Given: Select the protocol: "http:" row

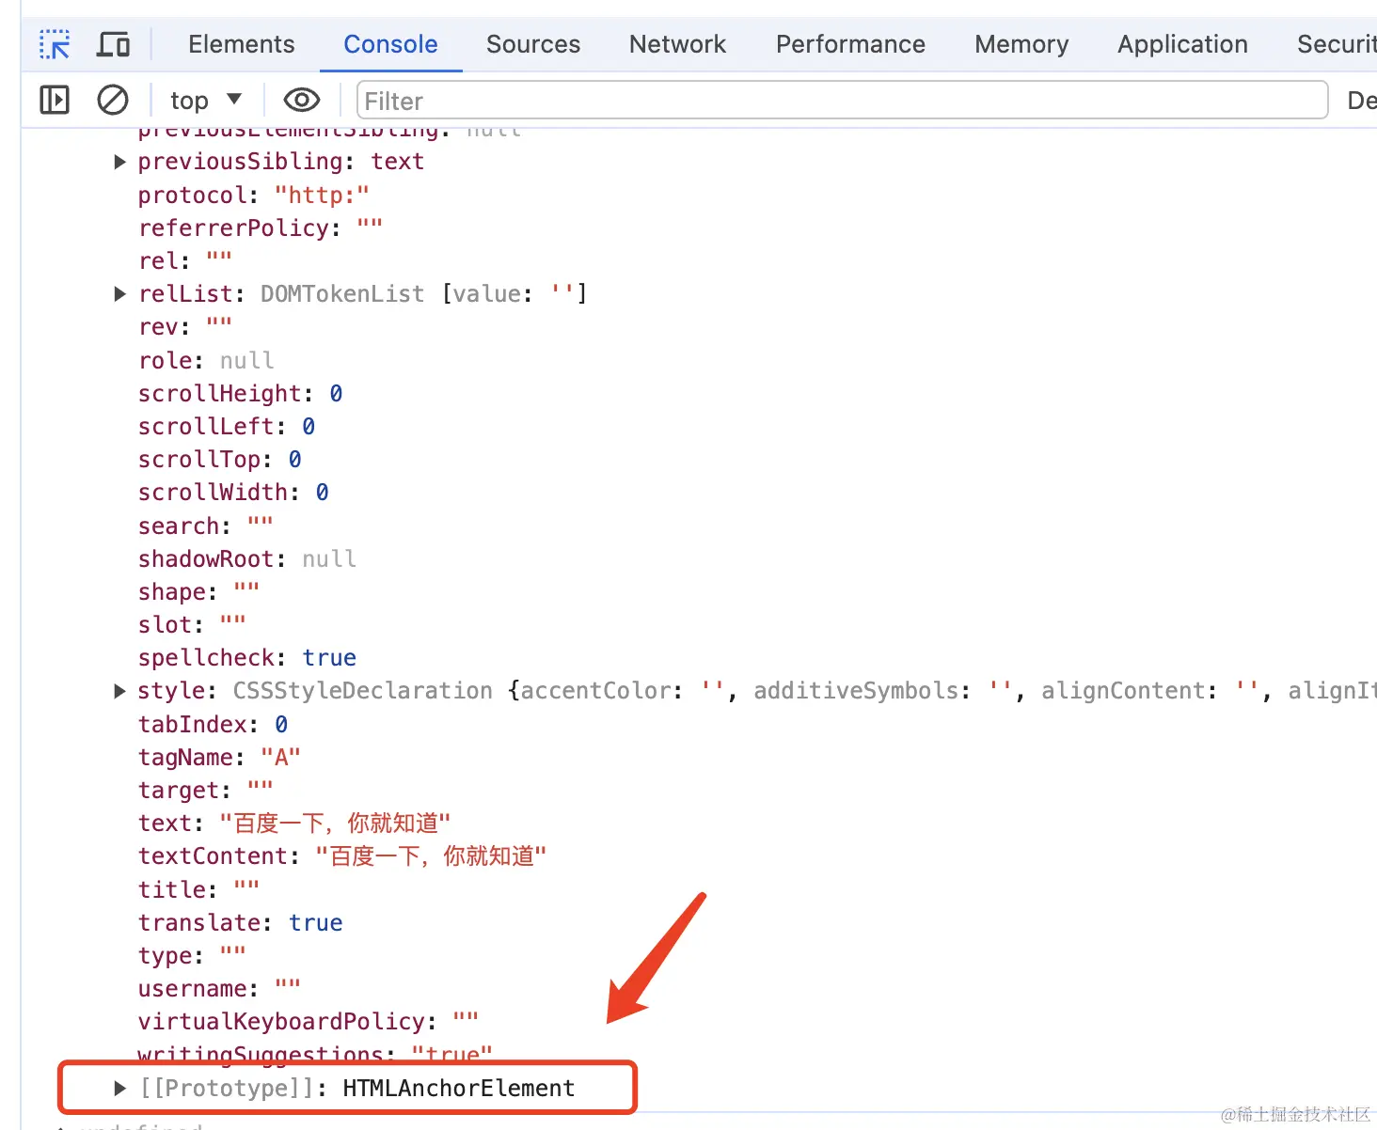Looking at the screenshot, I should (254, 195).
